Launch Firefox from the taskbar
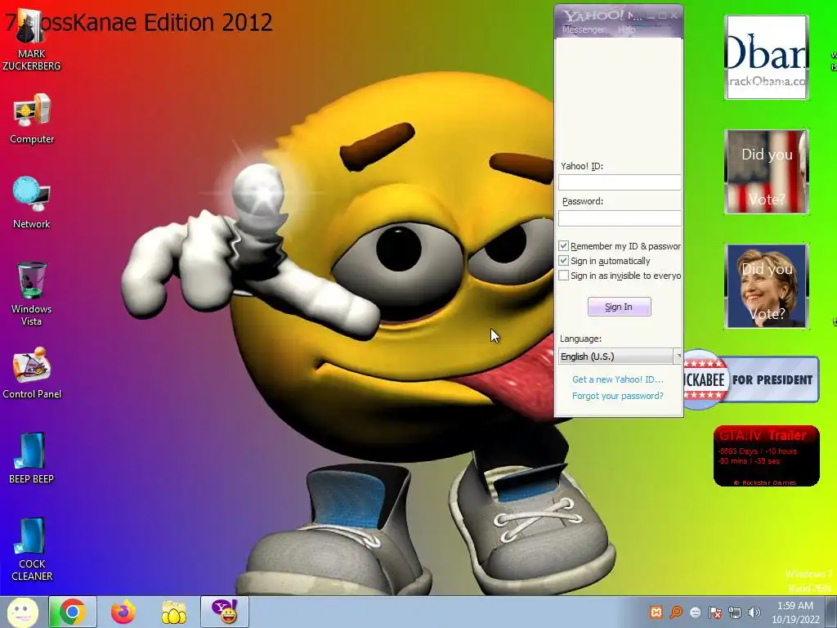Viewport: 837px width, 628px height. [123, 612]
